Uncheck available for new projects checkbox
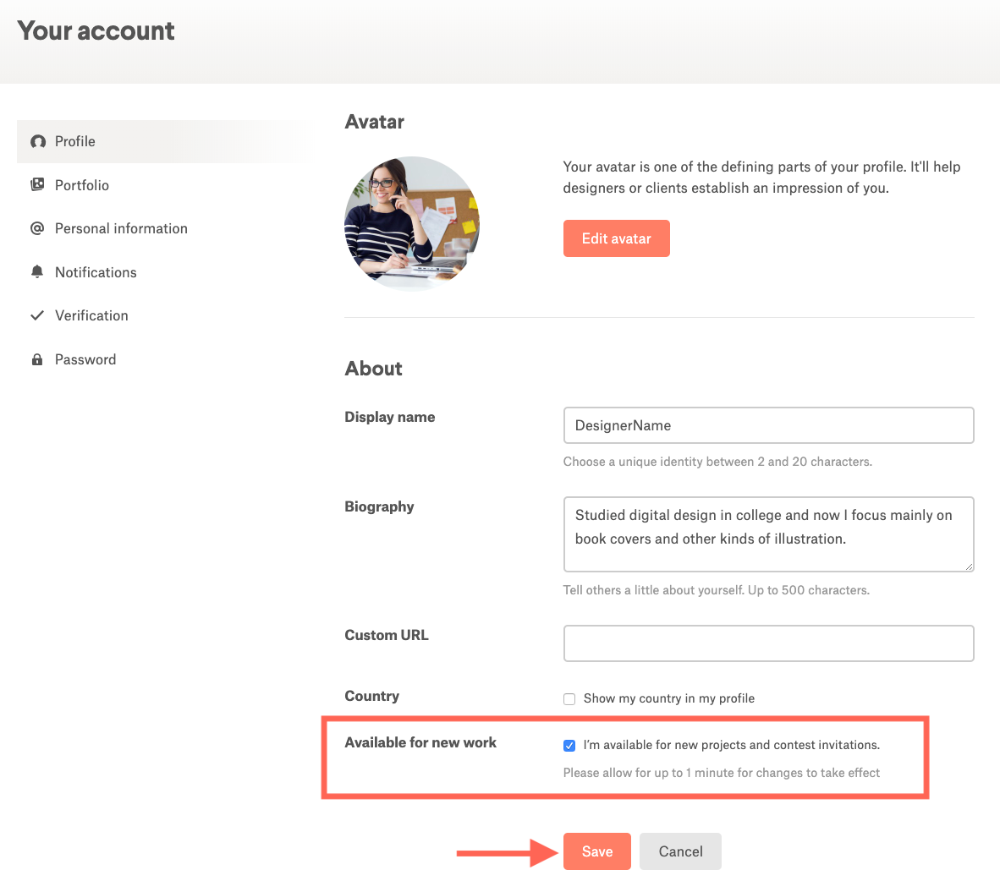 [x=569, y=745]
